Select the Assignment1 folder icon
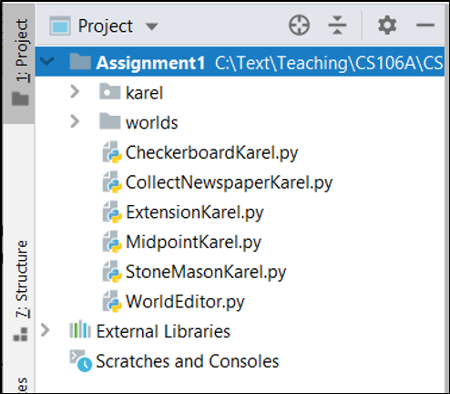 [x=80, y=61]
